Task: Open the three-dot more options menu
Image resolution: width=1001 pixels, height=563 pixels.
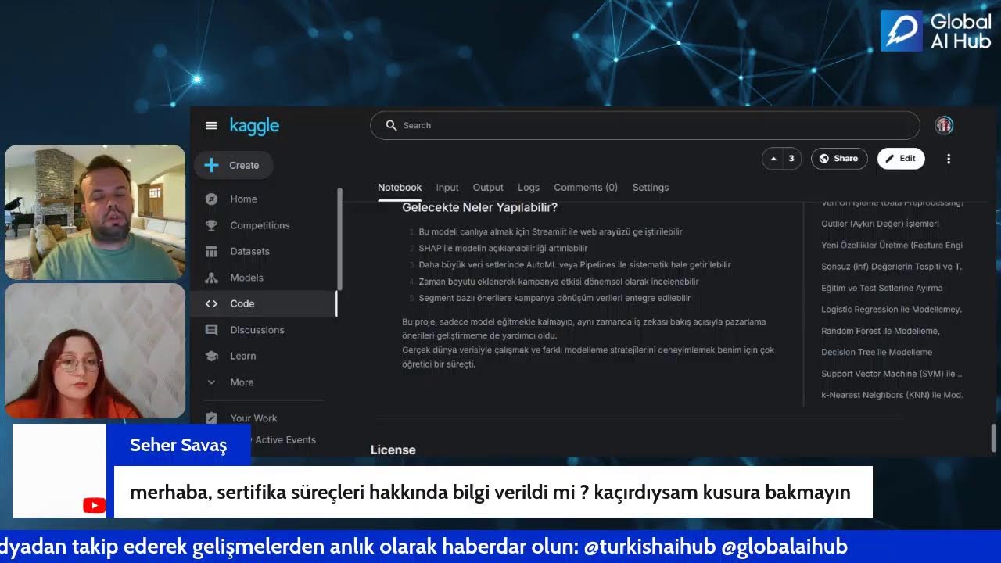Action: click(x=949, y=159)
